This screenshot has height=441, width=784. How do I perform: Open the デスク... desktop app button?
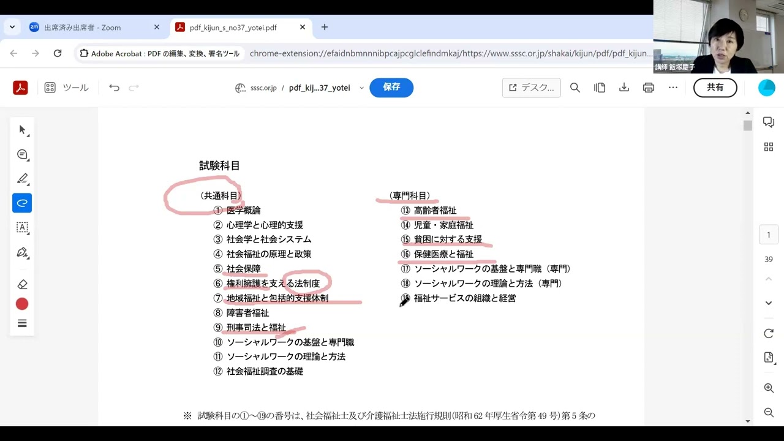pyautogui.click(x=532, y=88)
